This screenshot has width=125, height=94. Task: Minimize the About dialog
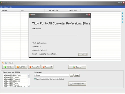pos(87,15)
